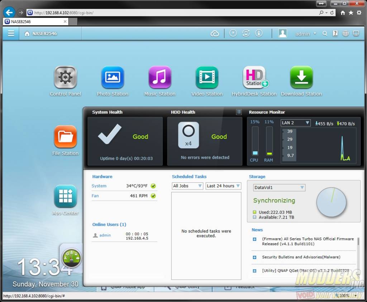
Task: Click the Fan hardware link
Action: click(x=95, y=196)
